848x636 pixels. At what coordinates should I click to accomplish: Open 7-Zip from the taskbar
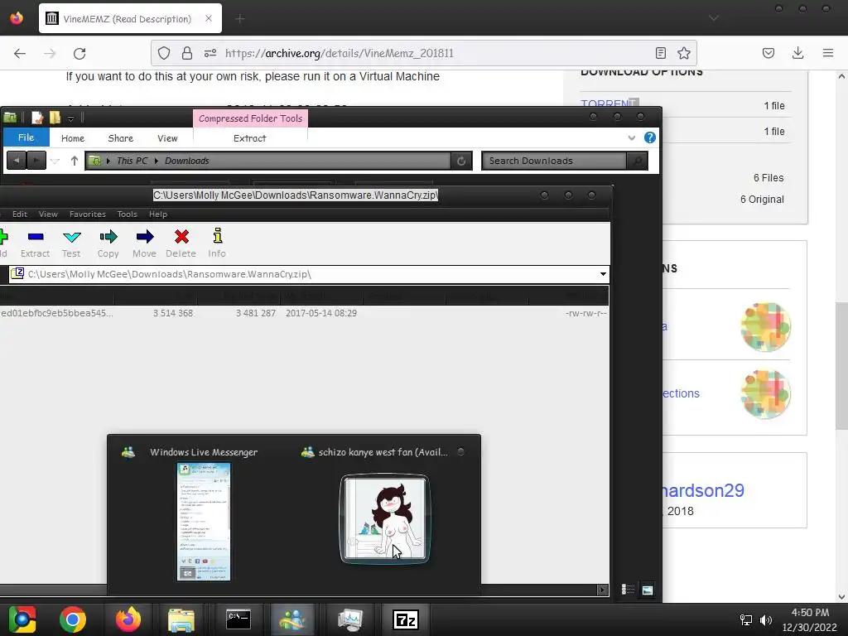tap(406, 619)
